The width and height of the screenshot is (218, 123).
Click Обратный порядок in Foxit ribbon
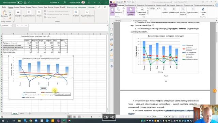142,12
